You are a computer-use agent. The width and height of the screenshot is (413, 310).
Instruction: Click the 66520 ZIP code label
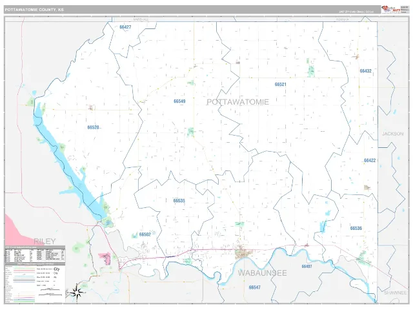93,128
